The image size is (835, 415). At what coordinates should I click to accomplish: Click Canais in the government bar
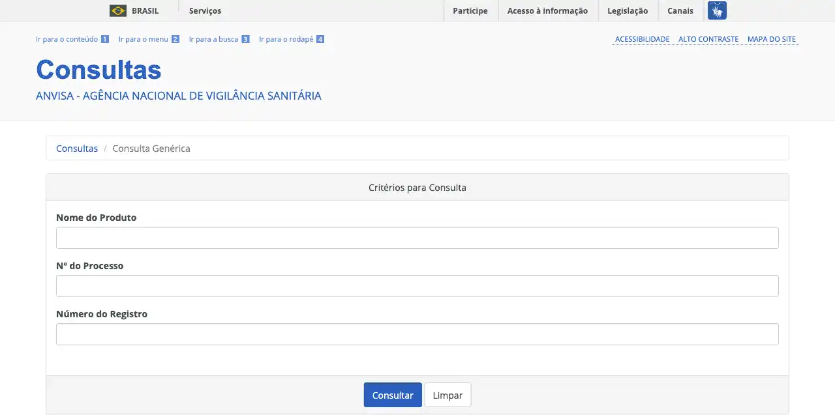[680, 10]
